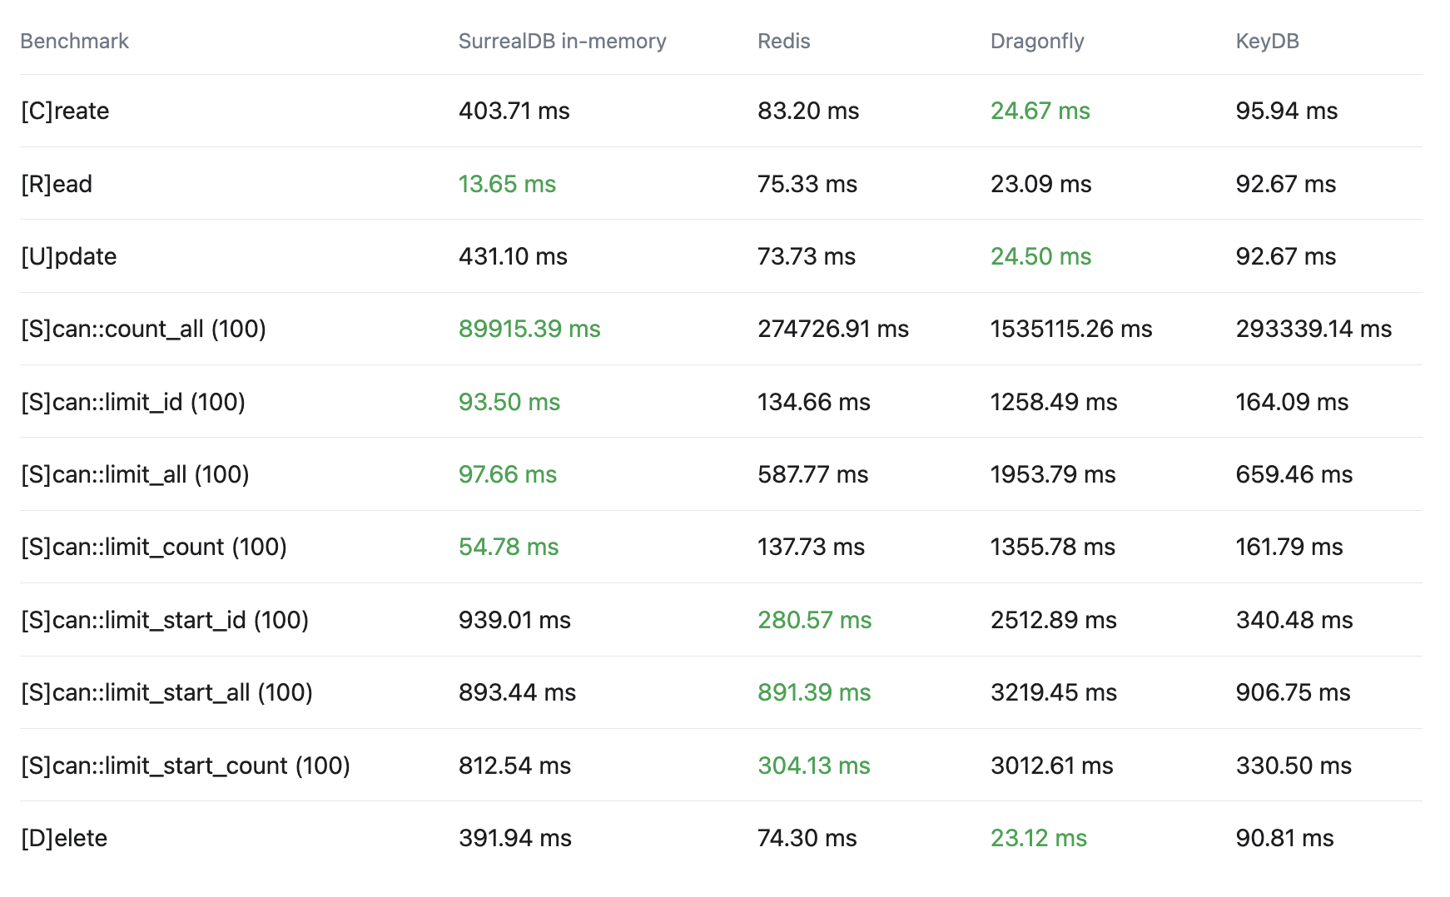This screenshot has height=897, width=1450.
Task: Click the 134.66 ms value
Action: tap(814, 402)
